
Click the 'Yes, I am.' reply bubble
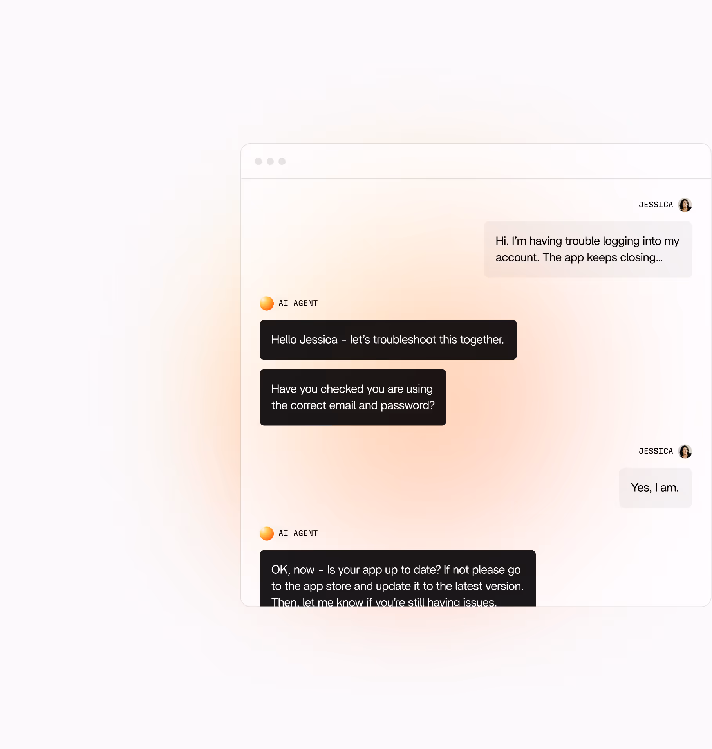click(656, 488)
